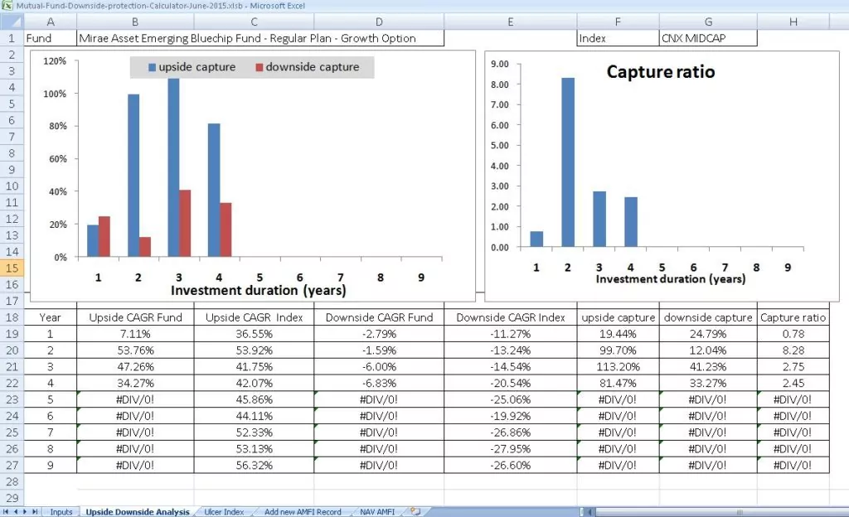Image resolution: width=849 pixels, height=517 pixels.
Task: Select the Upside Downside Analysis sheet tab
Action: (138, 511)
